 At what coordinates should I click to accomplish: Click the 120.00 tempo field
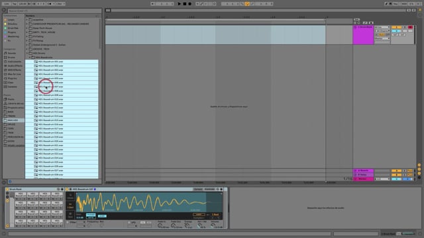[x=23, y=4]
